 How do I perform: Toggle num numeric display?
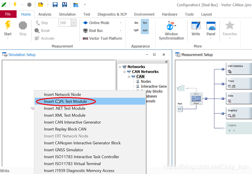pos(145,30)
